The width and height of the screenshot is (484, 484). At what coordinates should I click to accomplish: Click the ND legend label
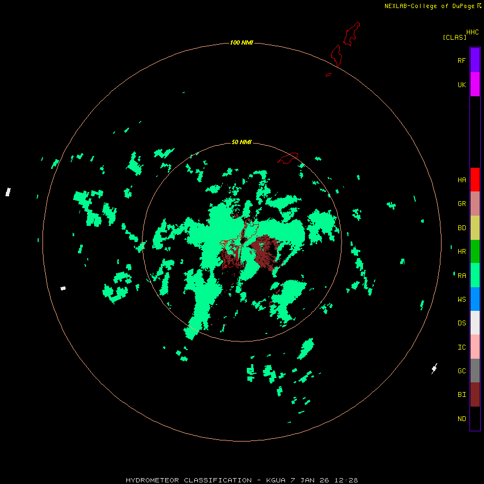click(x=461, y=419)
